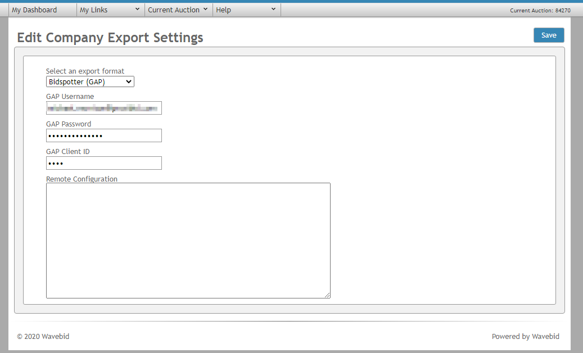Open the Current Auction menu item

[174, 10]
